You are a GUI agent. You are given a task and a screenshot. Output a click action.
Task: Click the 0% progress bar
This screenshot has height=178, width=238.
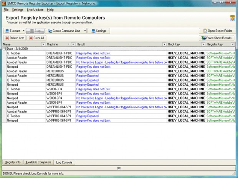pos(119,168)
